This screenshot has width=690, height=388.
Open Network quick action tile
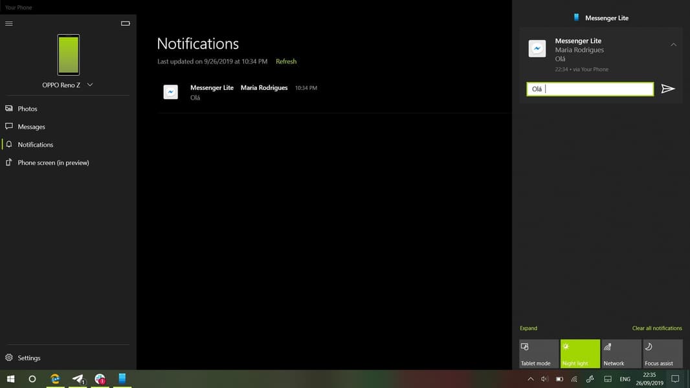(x=621, y=353)
